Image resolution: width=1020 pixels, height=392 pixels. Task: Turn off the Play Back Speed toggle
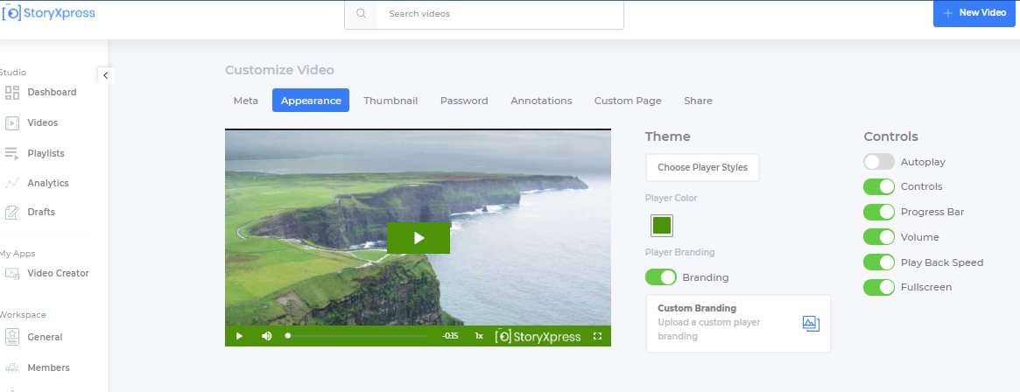(879, 262)
